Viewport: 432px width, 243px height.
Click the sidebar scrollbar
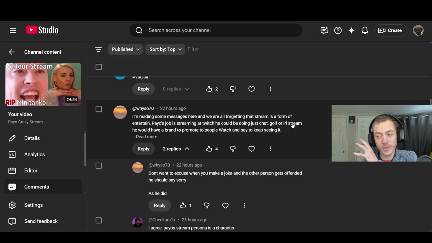tap(85, 150)
